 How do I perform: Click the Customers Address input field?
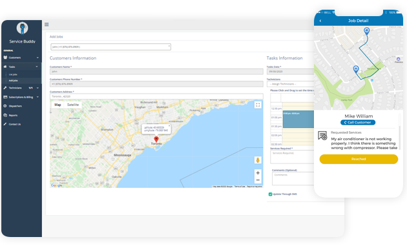(156, 96)
